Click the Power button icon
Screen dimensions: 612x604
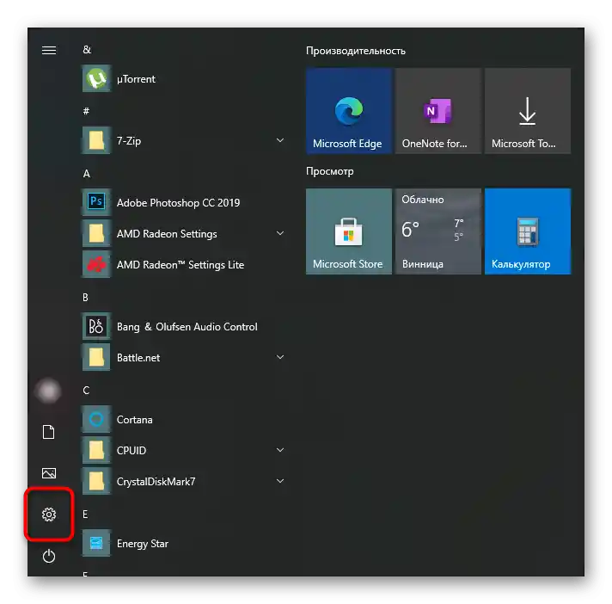coord(49,556)
